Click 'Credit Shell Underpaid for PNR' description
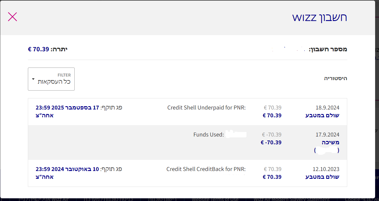 tap(206, 108)
